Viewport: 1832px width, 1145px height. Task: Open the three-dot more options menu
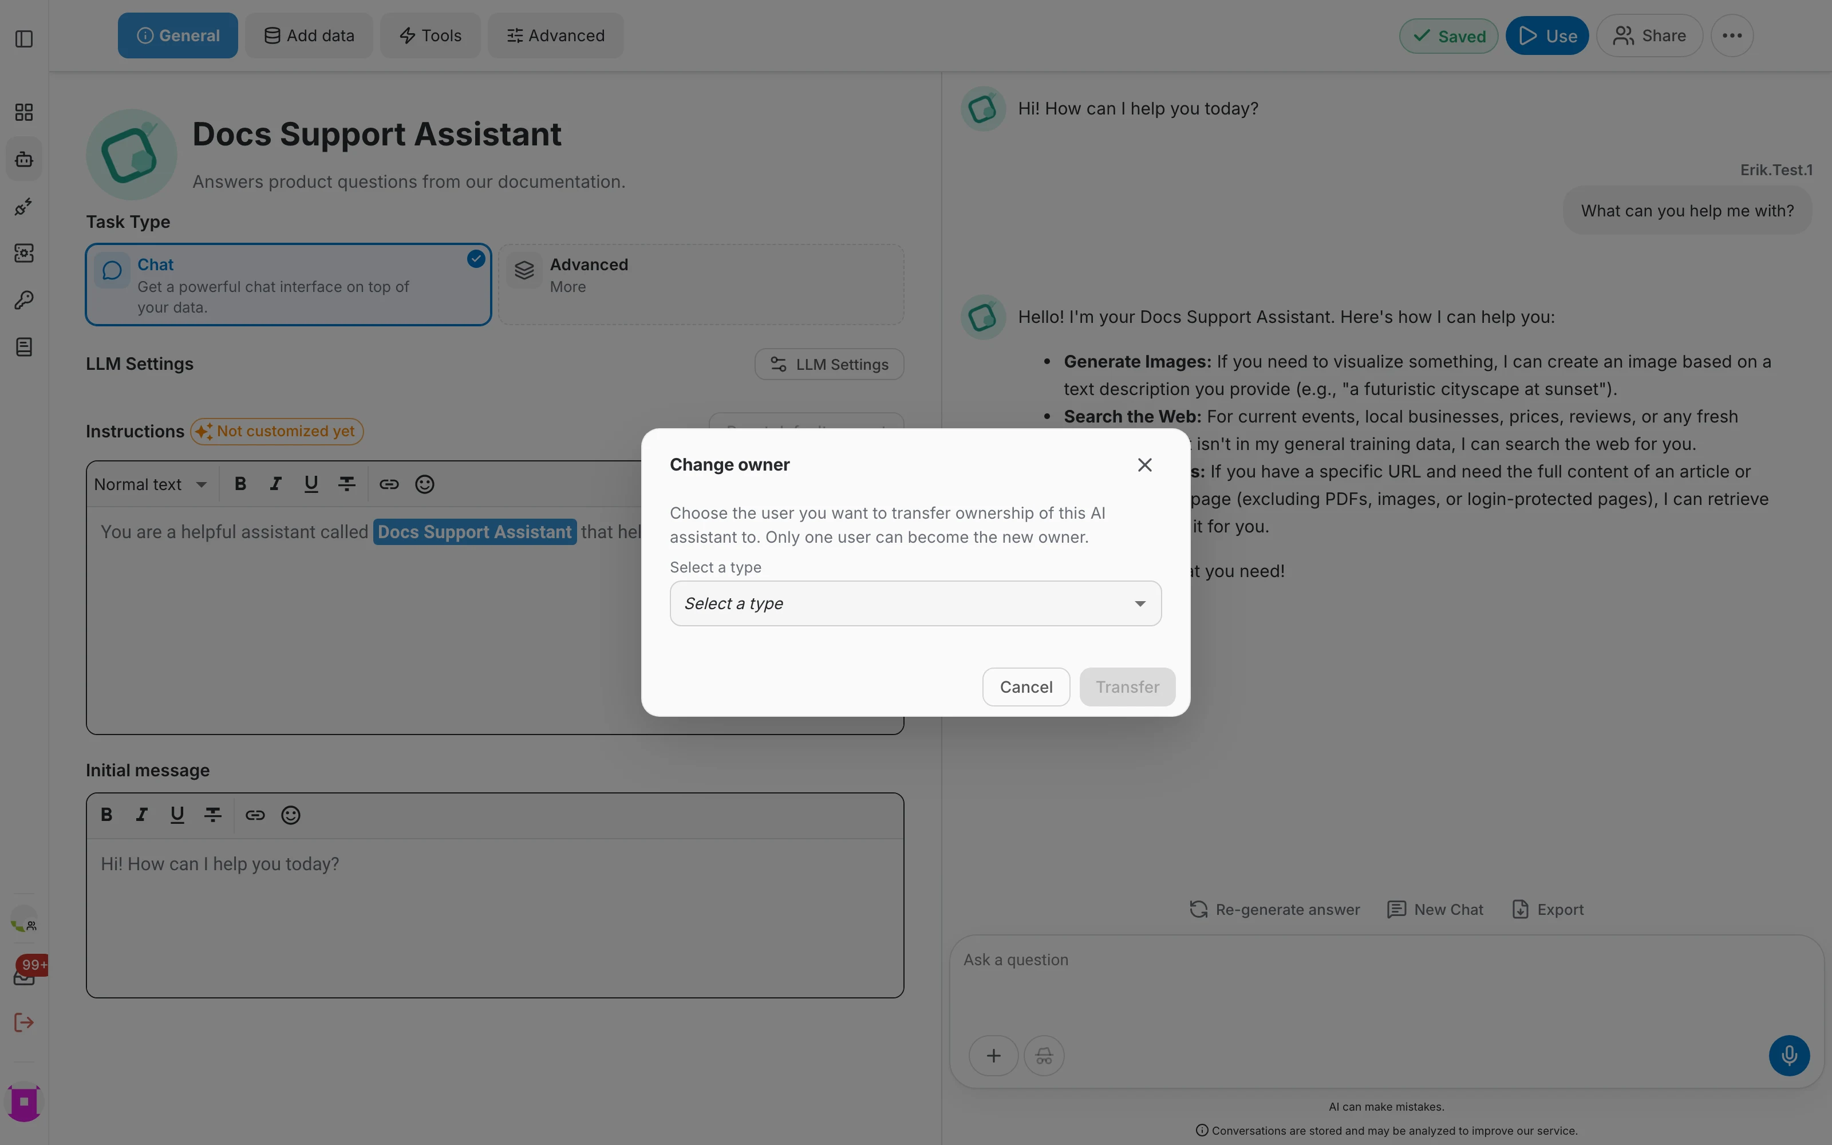[1732, 35]
